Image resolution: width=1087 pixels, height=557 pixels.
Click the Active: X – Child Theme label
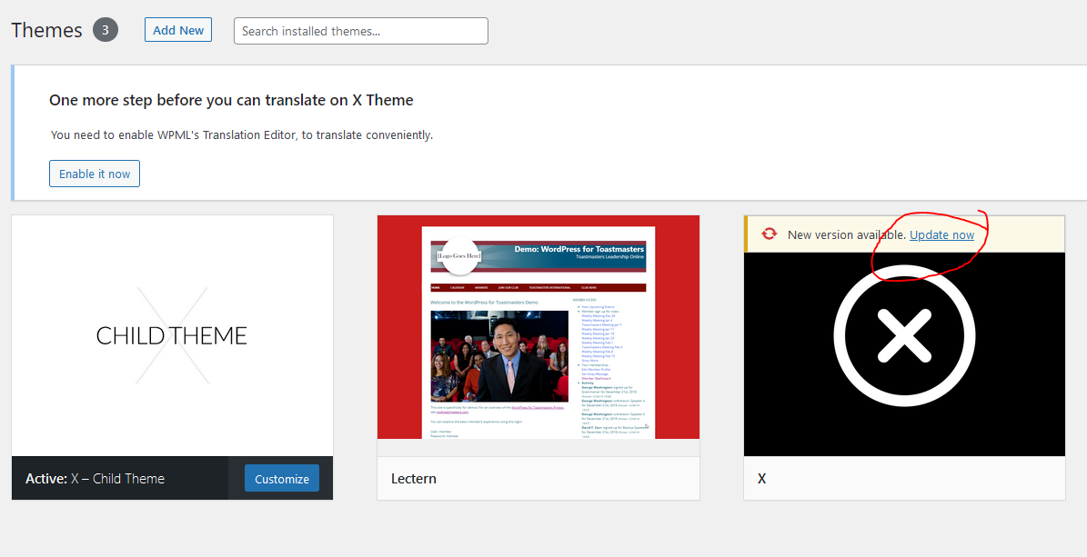coord(96,478)
